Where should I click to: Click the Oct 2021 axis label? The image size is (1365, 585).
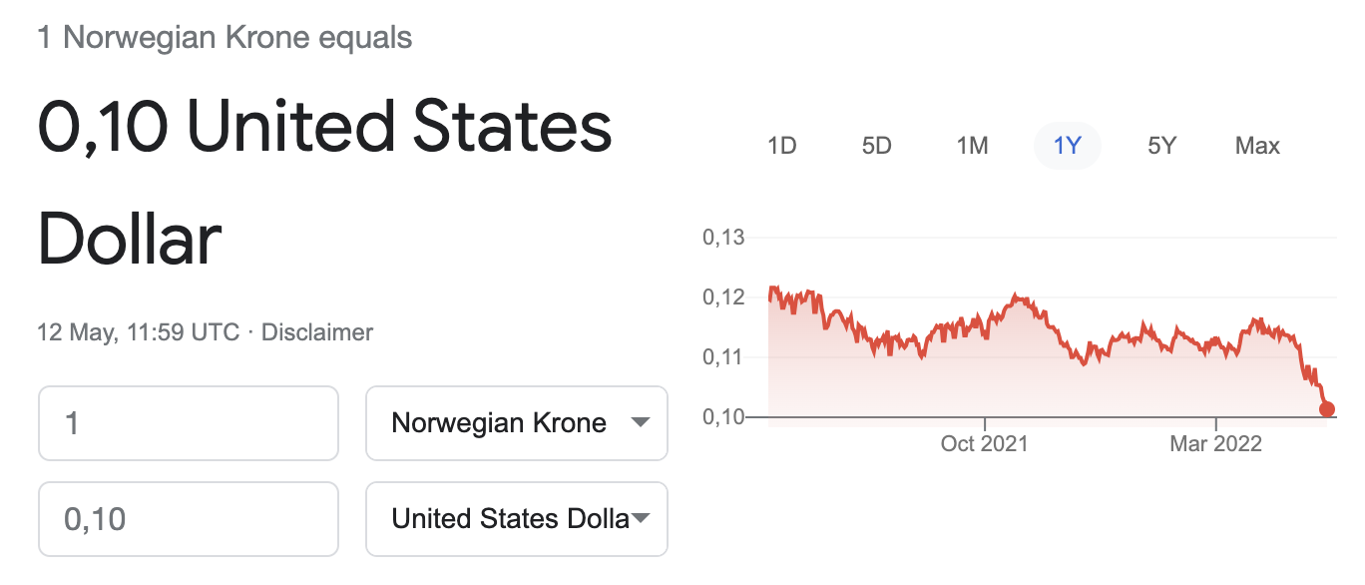pyautogui.click(x=984, y=443)
